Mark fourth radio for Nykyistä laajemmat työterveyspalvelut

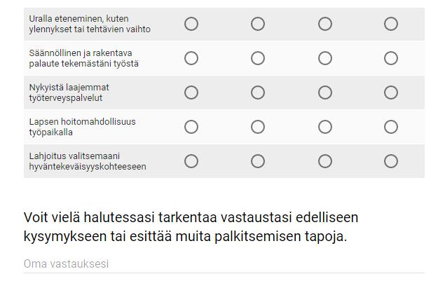coord(391,92)
